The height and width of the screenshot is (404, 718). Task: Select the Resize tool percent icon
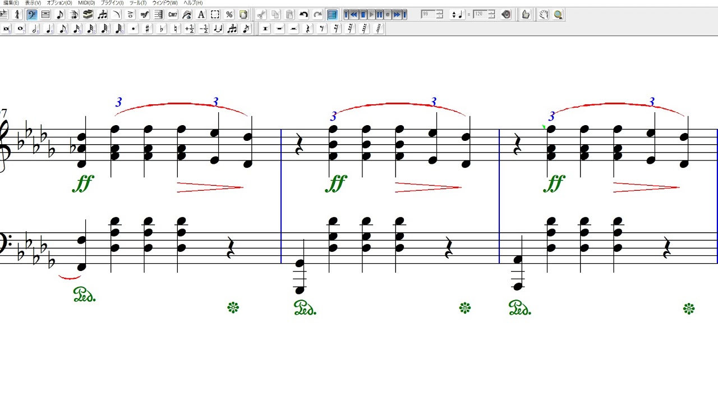tap(229, 15)
